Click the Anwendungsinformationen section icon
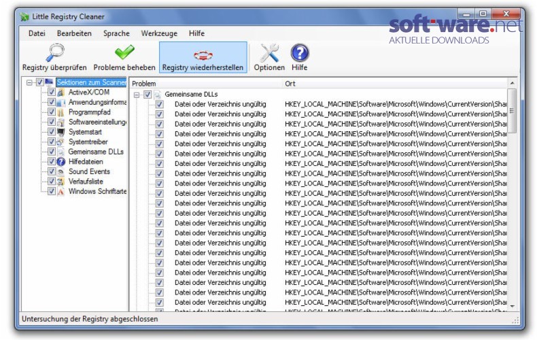Screen dimensions: 537x340 [61, 103]
